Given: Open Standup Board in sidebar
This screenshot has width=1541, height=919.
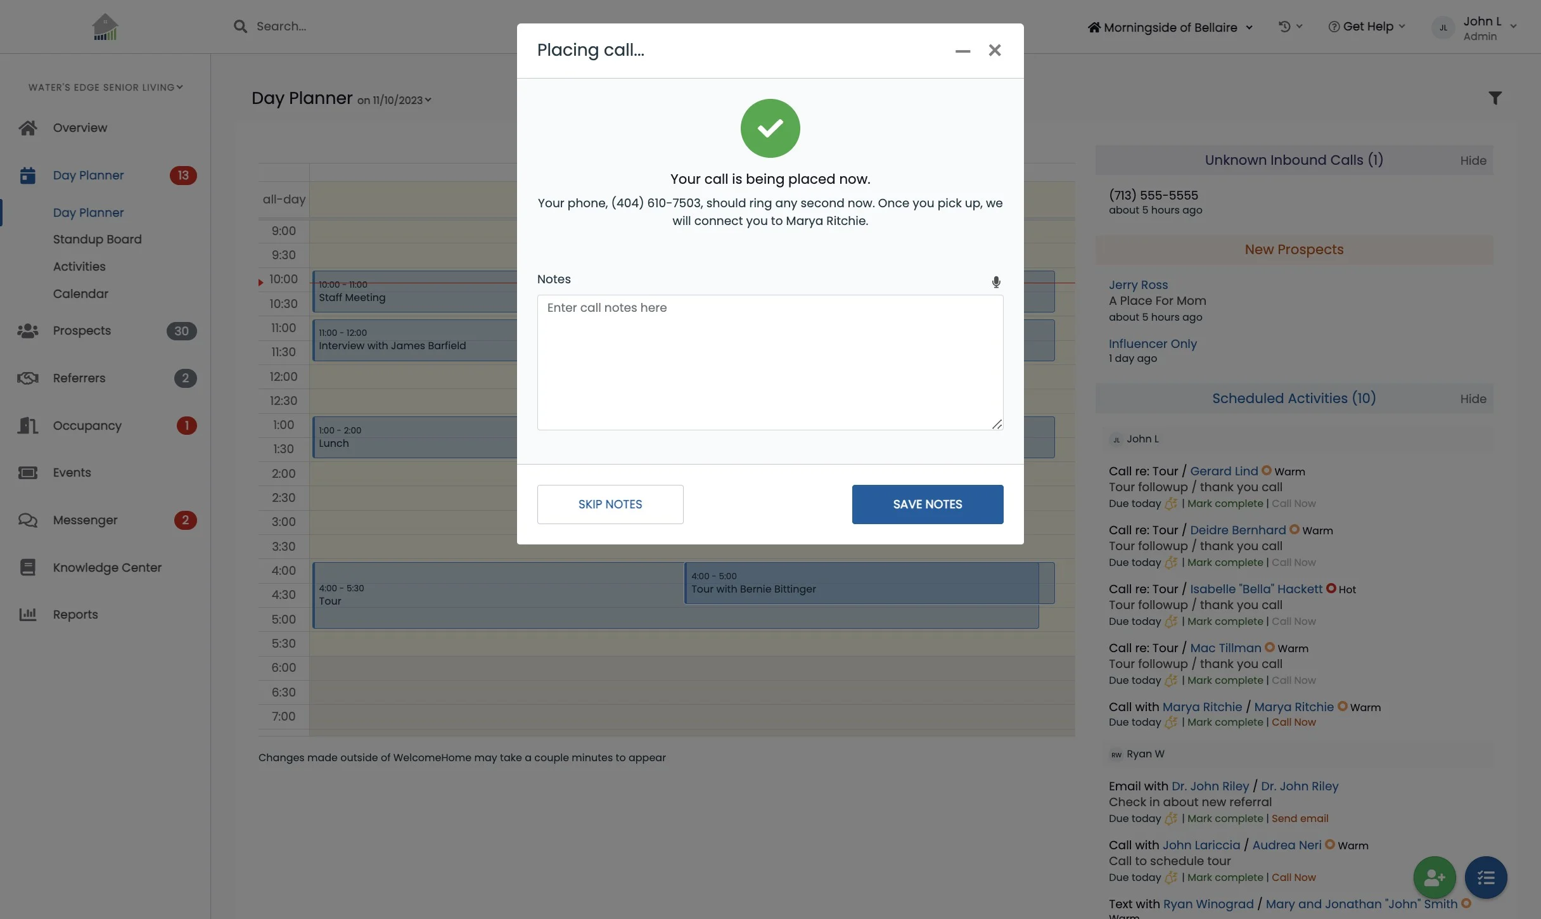Looking at the screenshot, I should click(97, 240).
